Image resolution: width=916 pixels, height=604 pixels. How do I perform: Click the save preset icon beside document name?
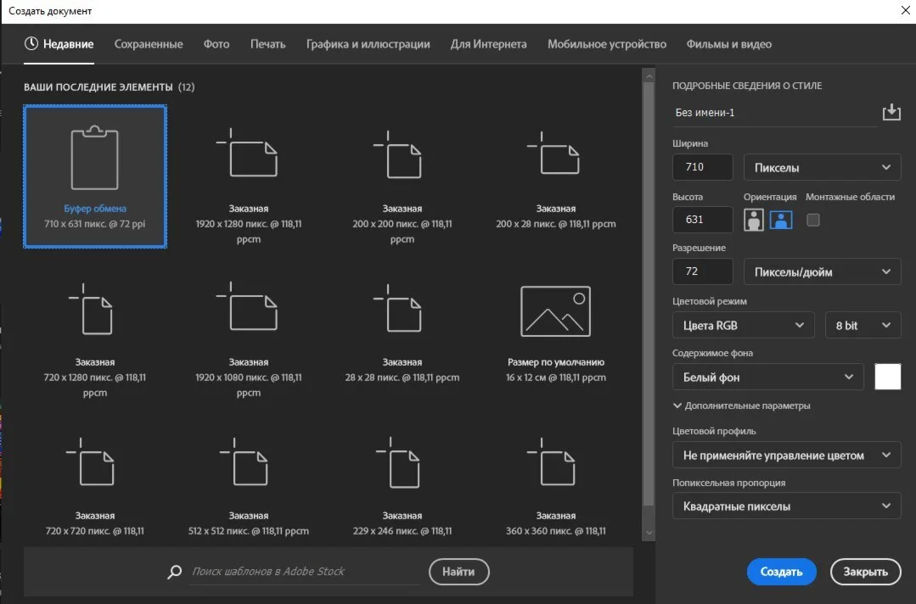click(891, 112)
